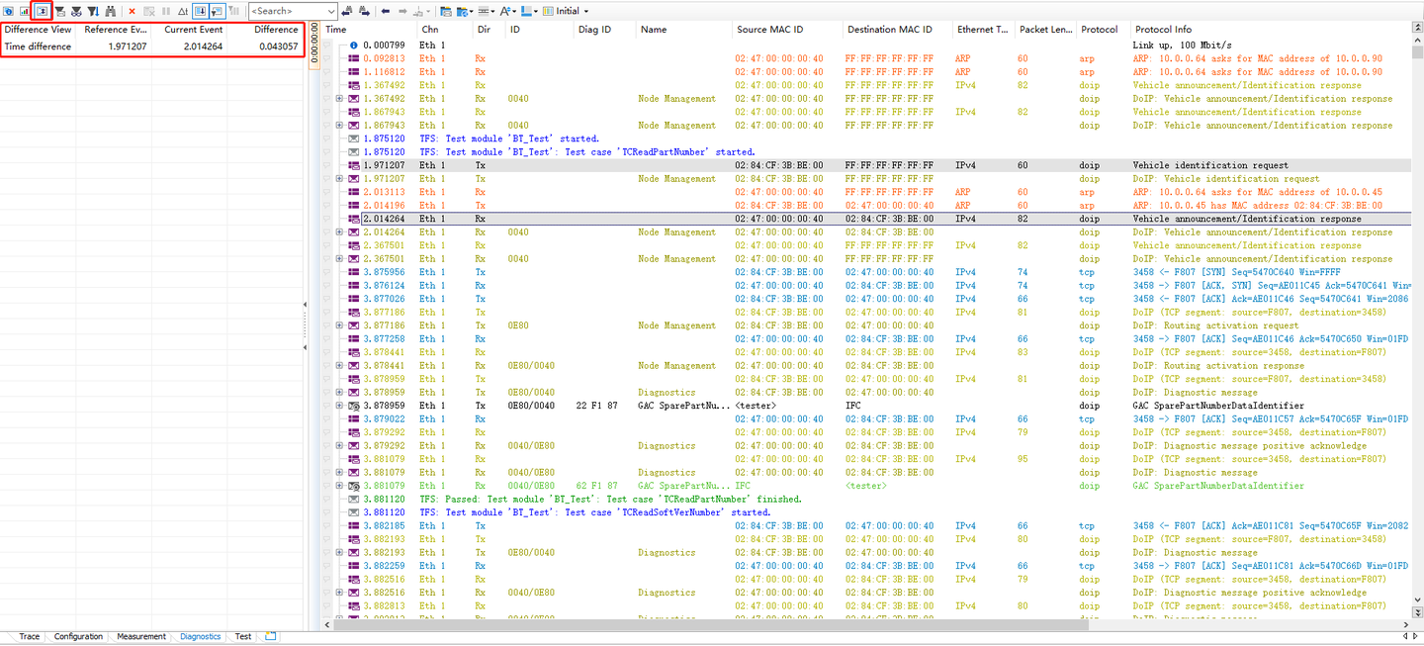Image resolution: width=1424 pixels, height=646 pixels.
Task: Expand the 3.877186 Node Management row
Action: click(x=339, y=325)
